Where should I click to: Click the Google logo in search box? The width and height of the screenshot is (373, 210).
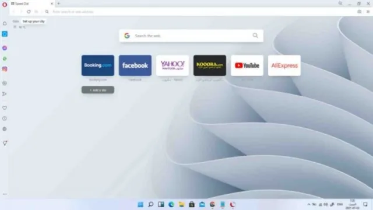127,36
